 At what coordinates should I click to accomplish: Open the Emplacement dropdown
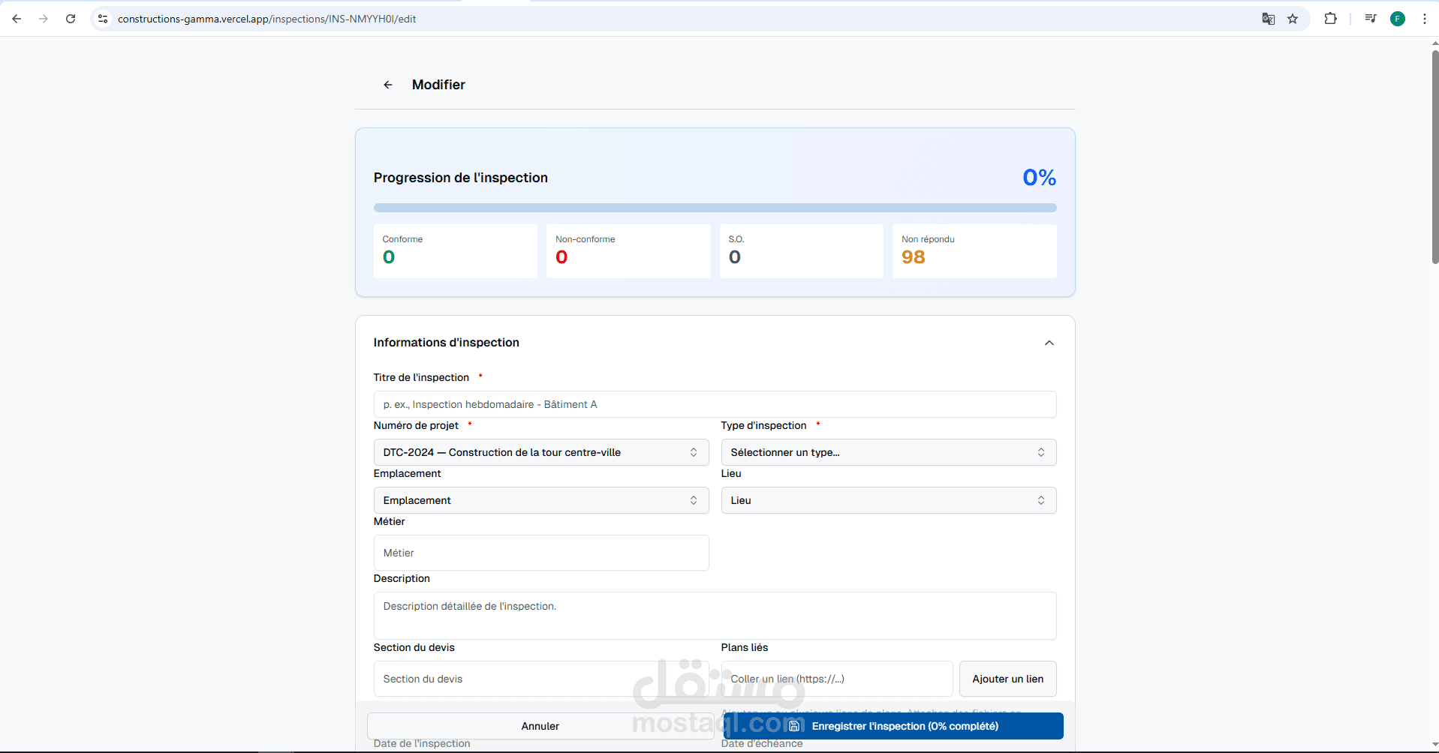point(541,500)
